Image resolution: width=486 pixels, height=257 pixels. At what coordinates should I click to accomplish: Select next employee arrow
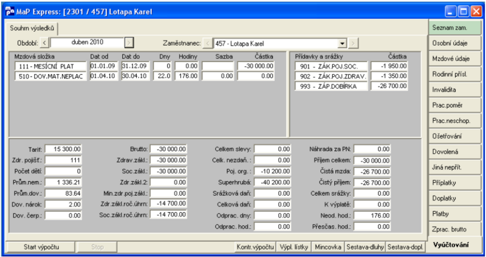(353, 43)
